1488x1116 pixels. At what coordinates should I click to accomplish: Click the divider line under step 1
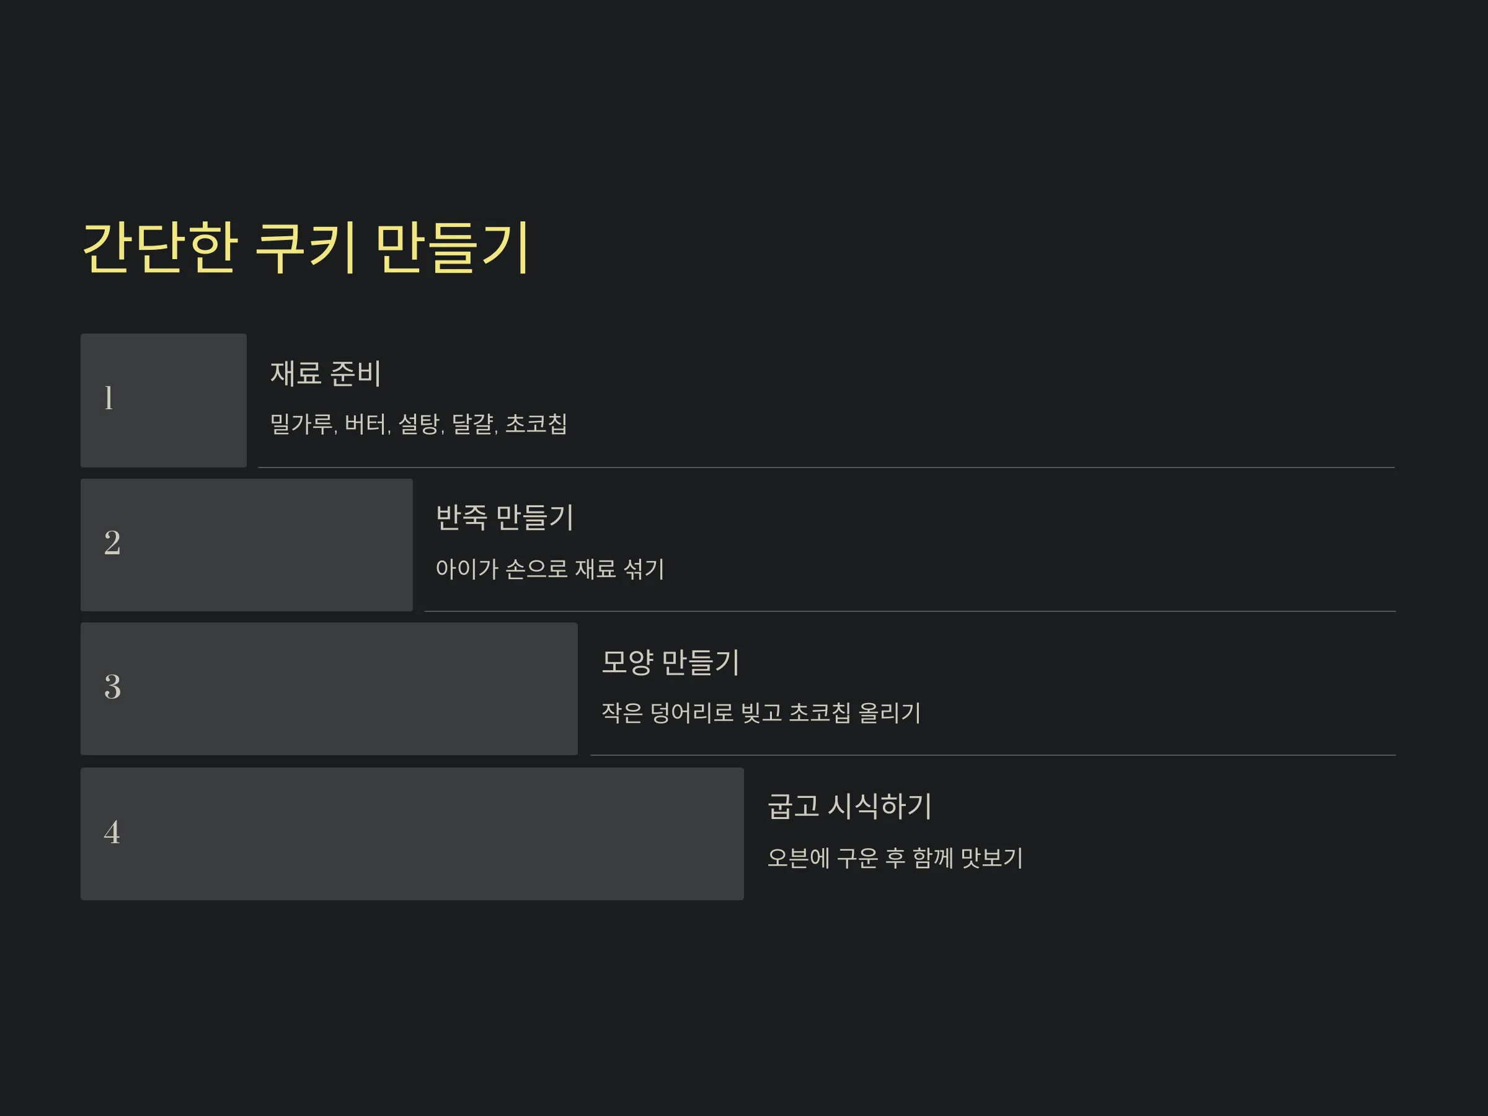826,467
